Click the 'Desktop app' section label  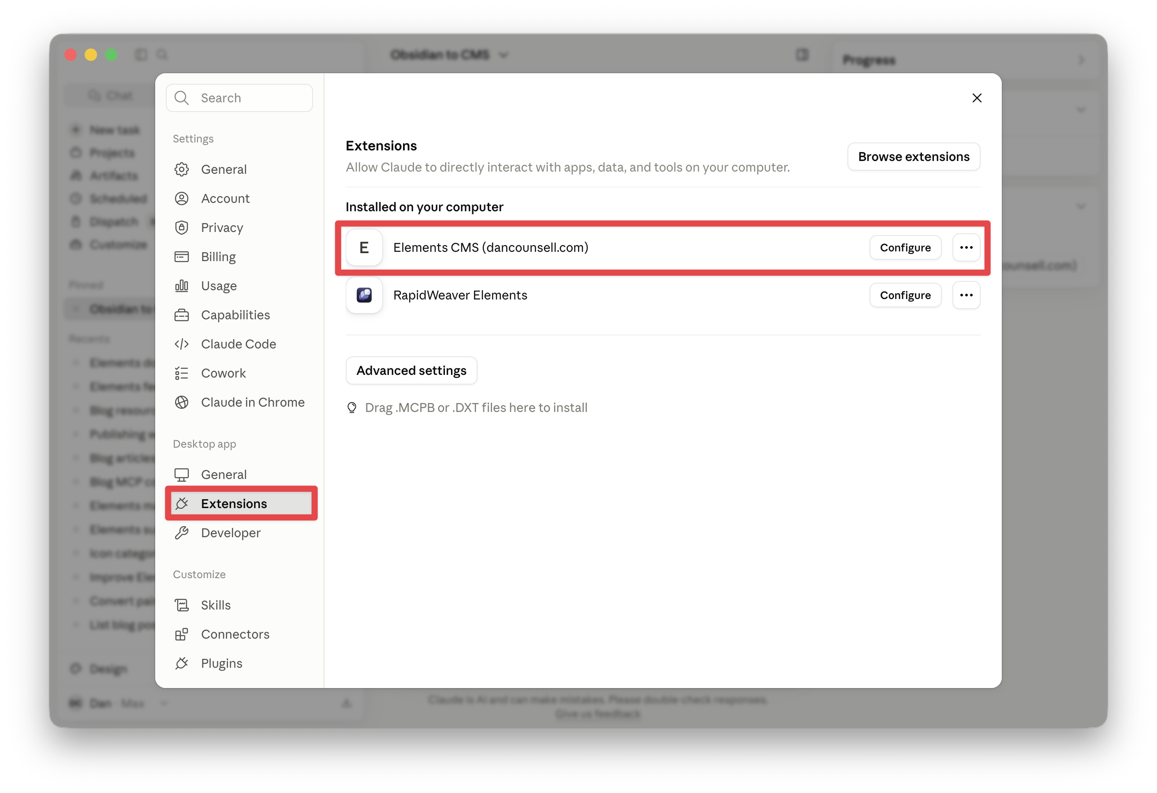coord(204,444)
